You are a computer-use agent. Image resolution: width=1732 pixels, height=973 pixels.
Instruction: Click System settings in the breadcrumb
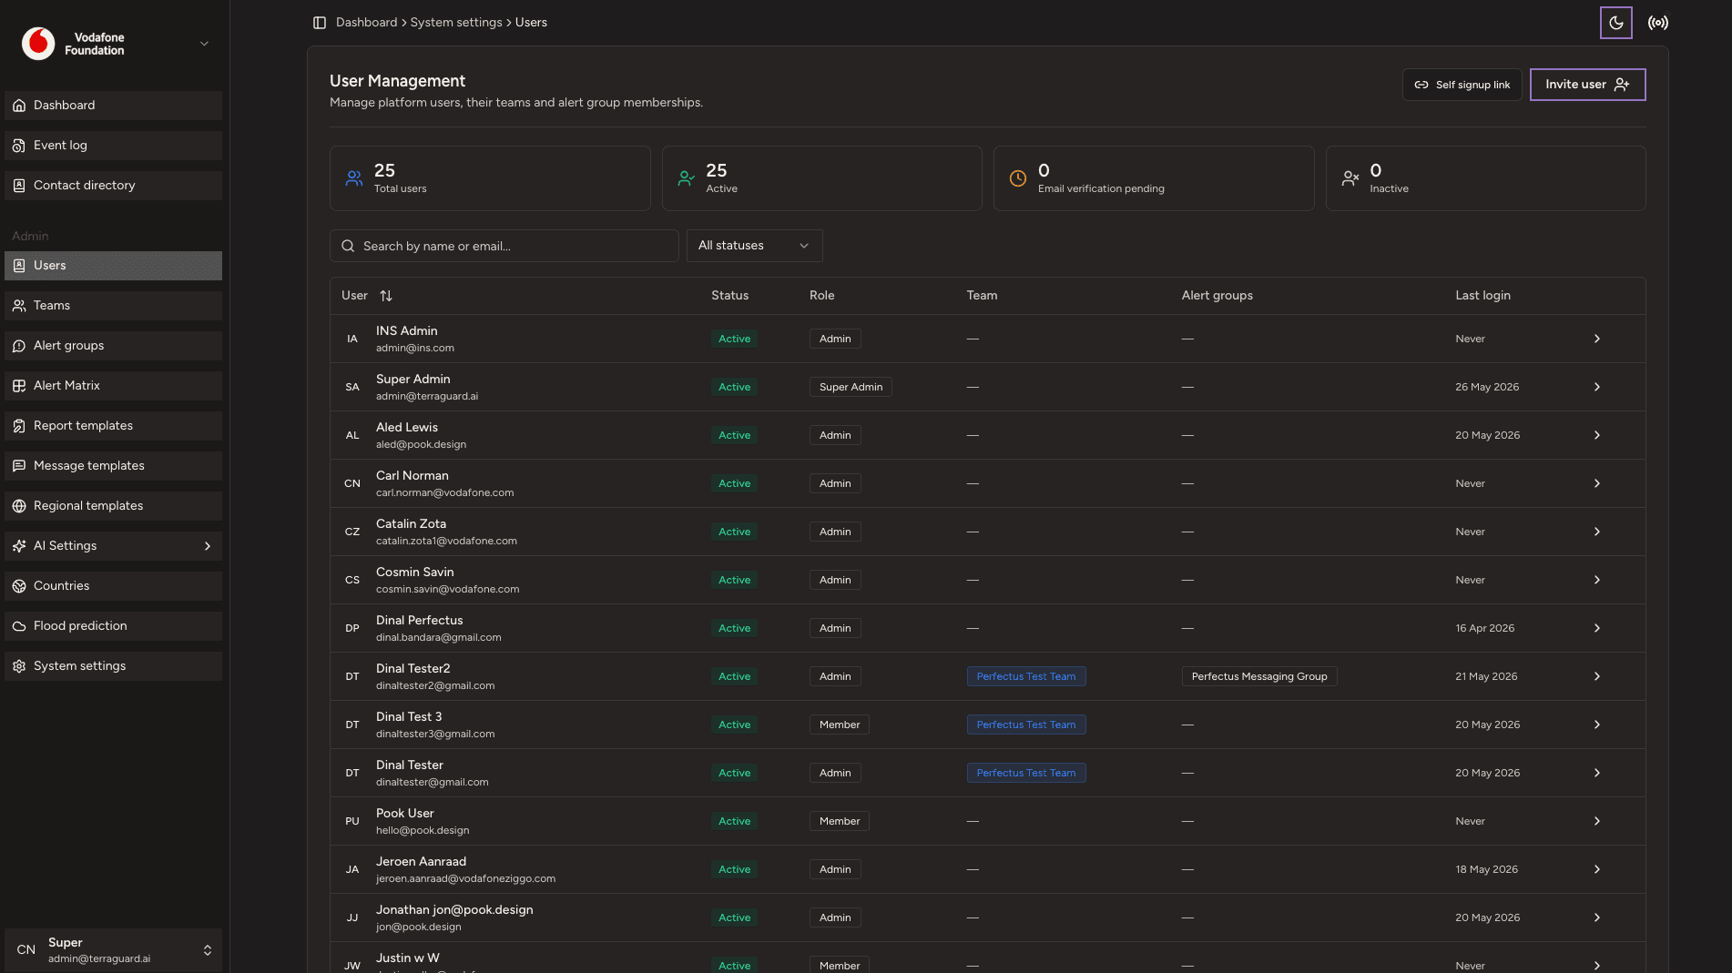[456, 23]
